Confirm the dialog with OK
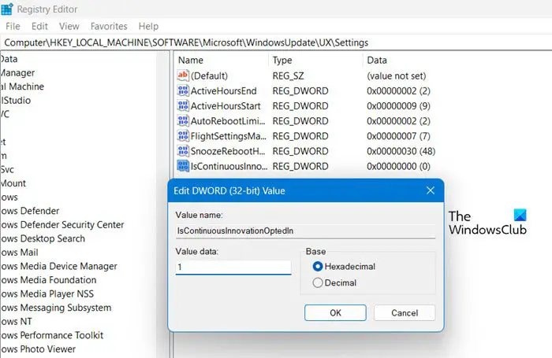This screenshot has width=552, height=358. pos(335,312)
